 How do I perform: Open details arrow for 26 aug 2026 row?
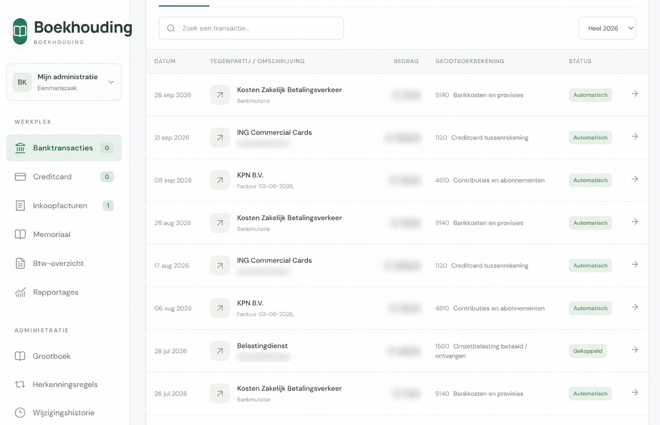coord(635,222)
